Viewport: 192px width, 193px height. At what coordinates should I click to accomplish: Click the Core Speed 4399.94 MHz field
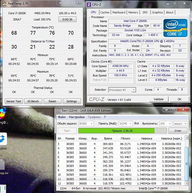pos(120,66)
